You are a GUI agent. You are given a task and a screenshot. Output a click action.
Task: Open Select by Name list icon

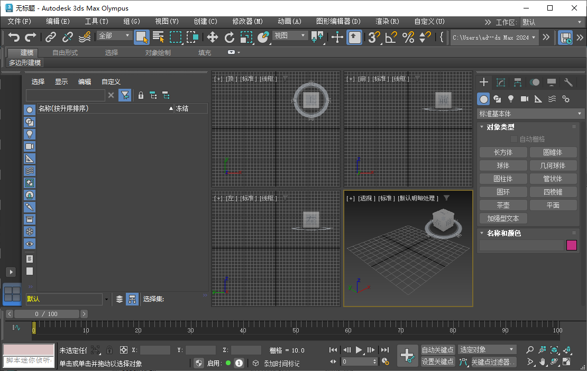[158, 37]
